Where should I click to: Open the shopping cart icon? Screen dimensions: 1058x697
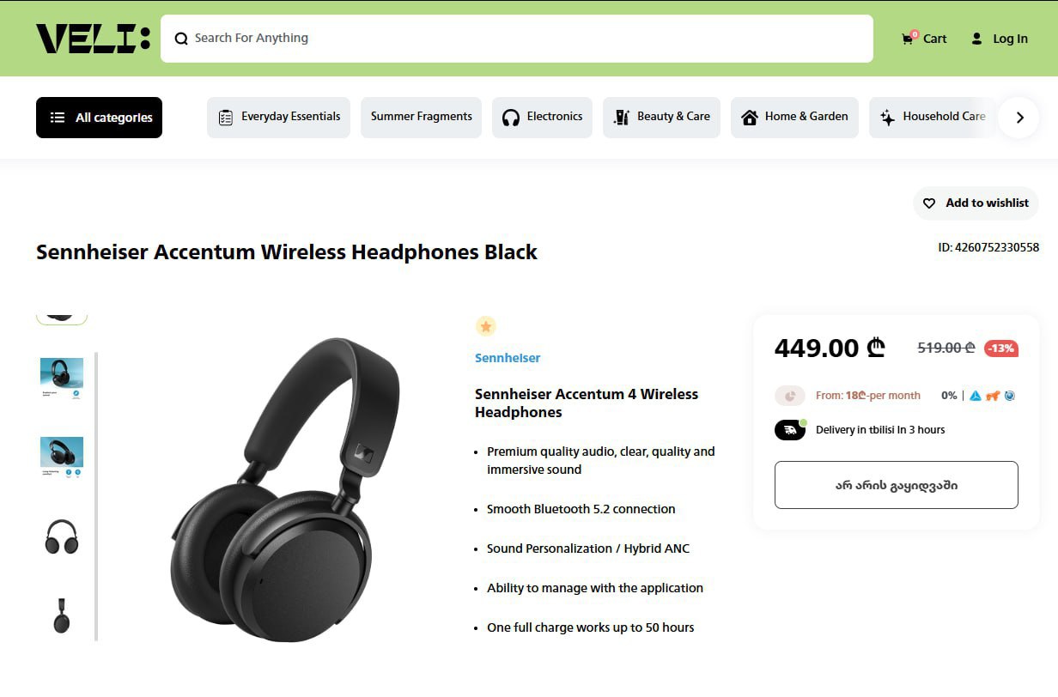908,39
